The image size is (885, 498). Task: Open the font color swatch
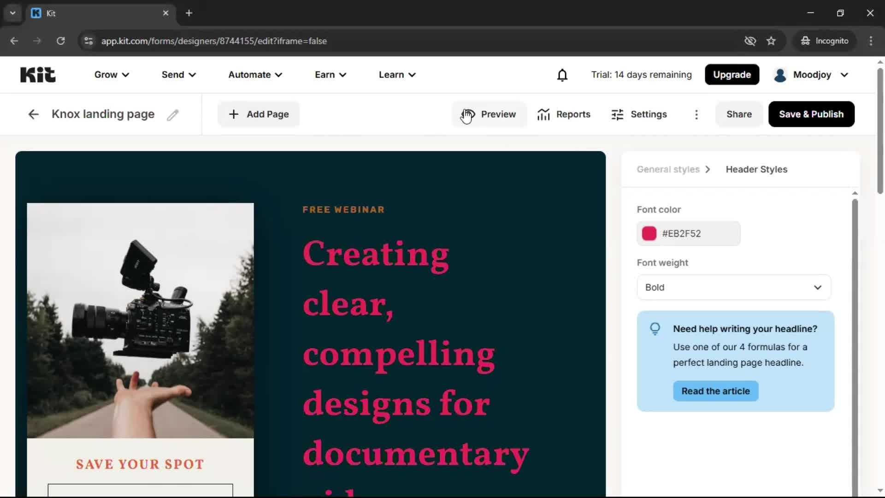tap(649, 233)
